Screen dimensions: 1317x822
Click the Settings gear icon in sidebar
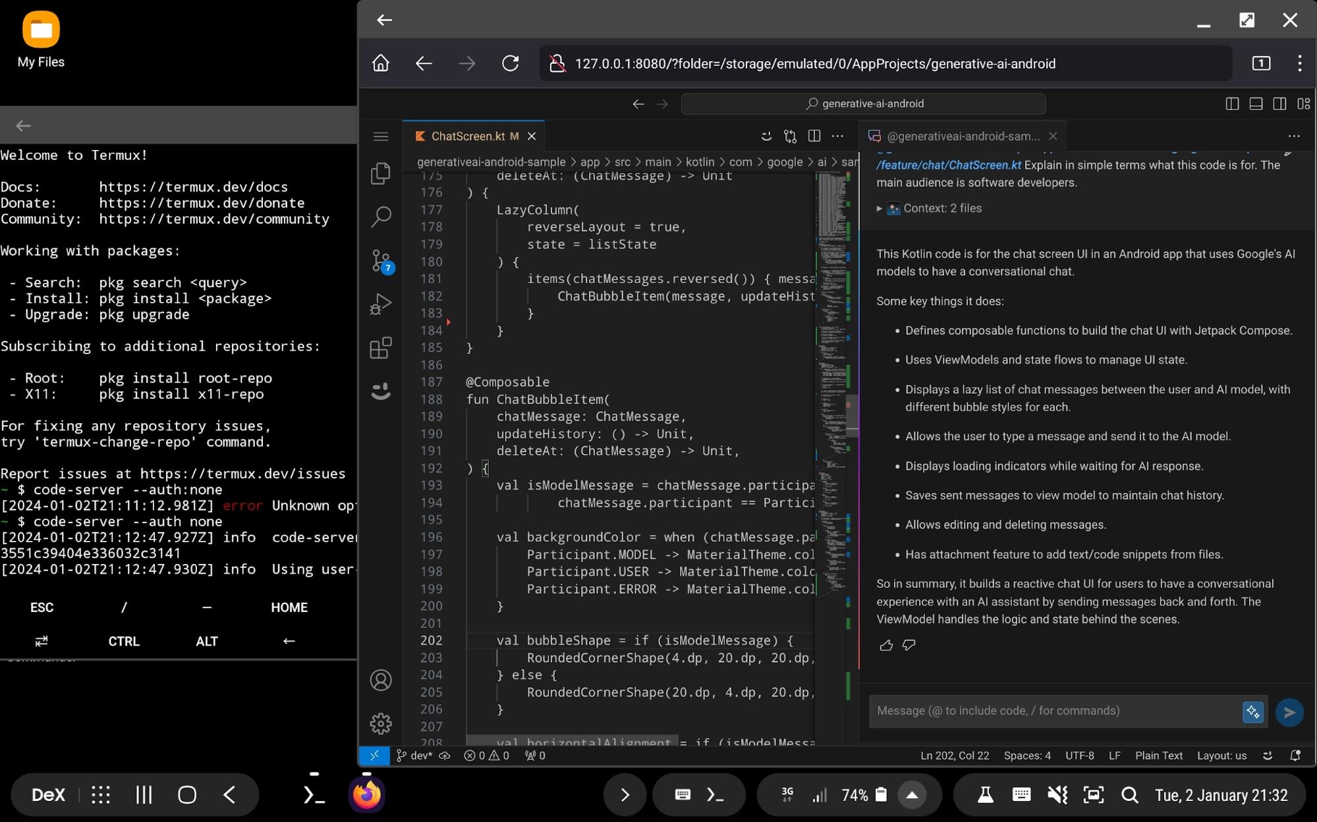tap(381, 723)
